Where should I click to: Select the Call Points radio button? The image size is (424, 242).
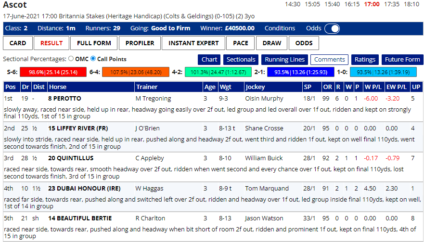tap(93, 59)
